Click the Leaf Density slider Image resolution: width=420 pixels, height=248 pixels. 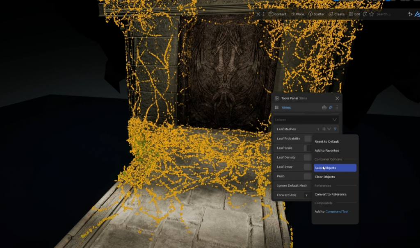(x=308, y=157)
